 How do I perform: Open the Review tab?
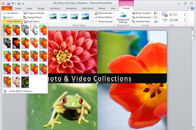(102, 8)
